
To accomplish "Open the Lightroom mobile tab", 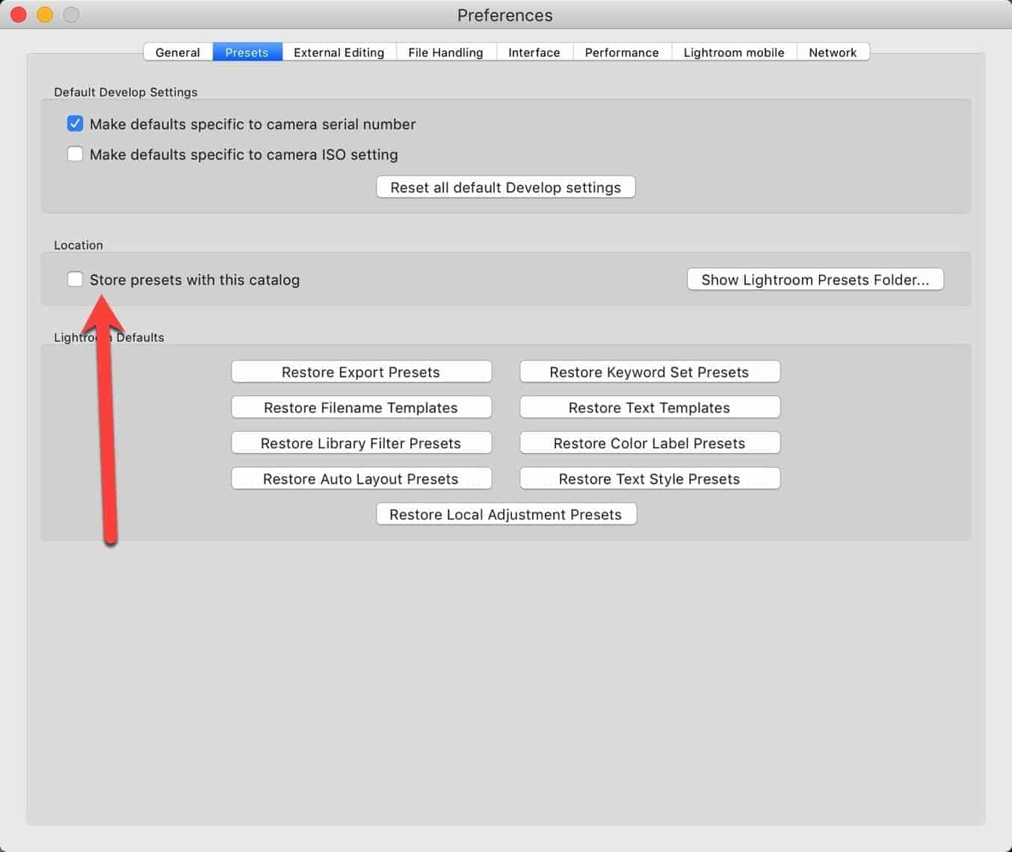I will [x=734, y=52].
